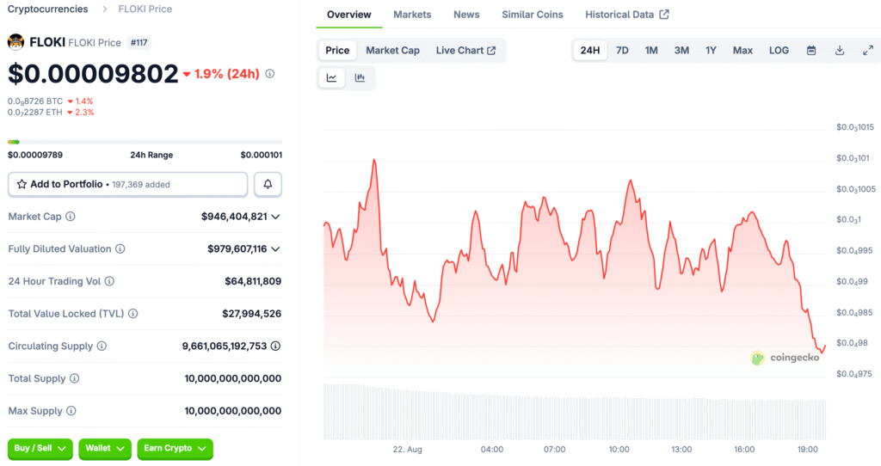Click the 24h Range progress bar
The image size is (881, 466).
coord(145,142)
